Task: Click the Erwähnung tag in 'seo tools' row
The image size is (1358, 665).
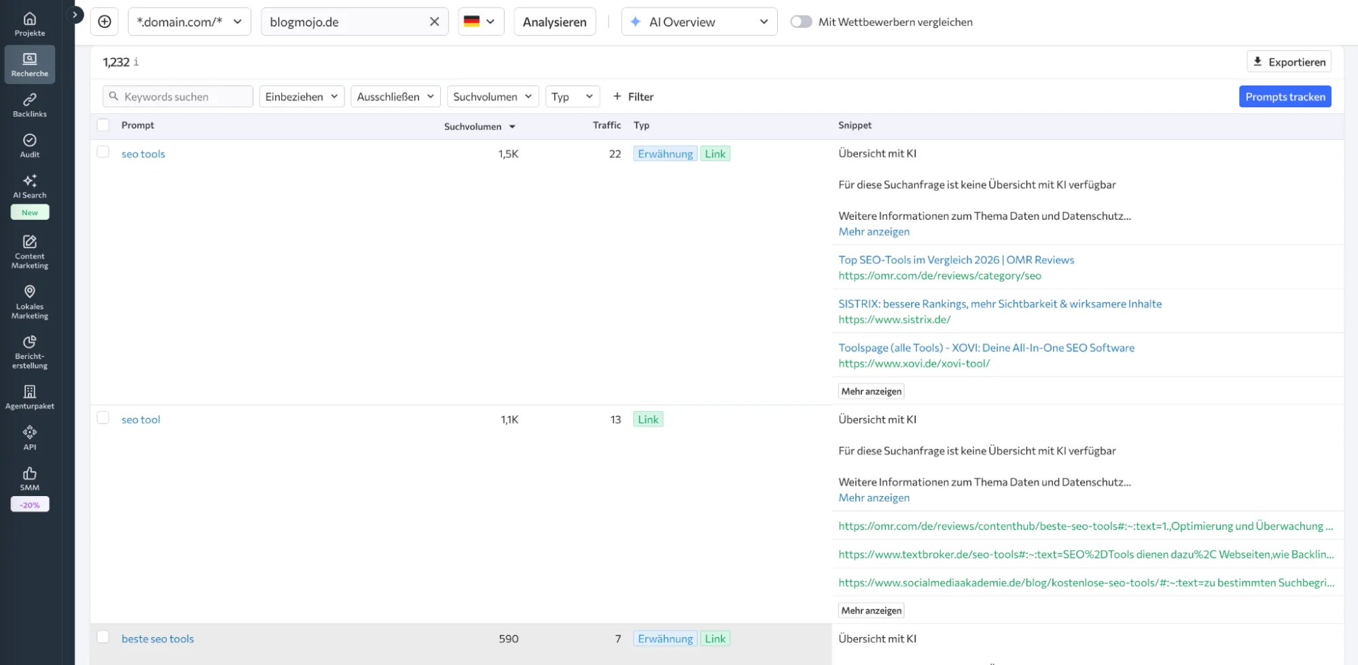Action: (665, 154)
